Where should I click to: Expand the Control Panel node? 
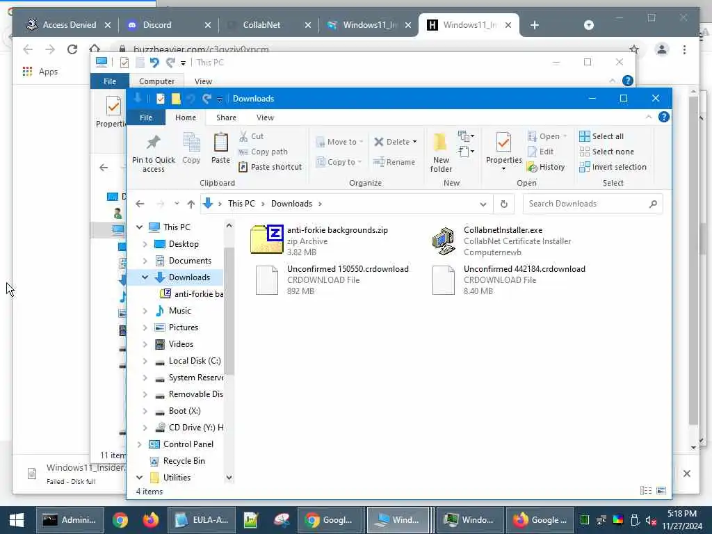point(139,444)
